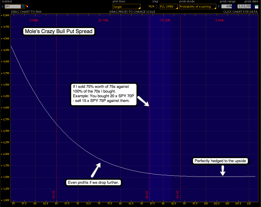The image size is (261, 207).
Task: Click the red 65.00 price marker
Action: [x=54, y=195]
